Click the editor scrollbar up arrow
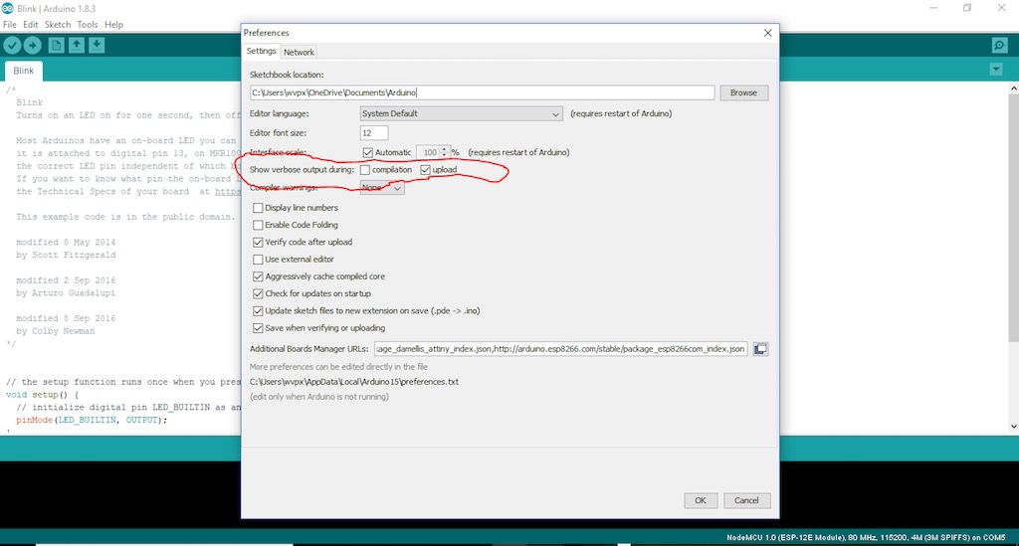 tap(1014, 89)
